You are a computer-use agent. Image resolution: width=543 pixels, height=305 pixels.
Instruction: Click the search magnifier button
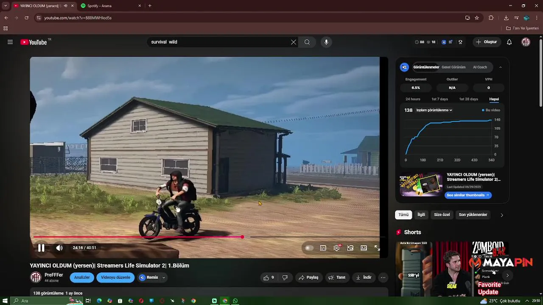tap(307, 42)
